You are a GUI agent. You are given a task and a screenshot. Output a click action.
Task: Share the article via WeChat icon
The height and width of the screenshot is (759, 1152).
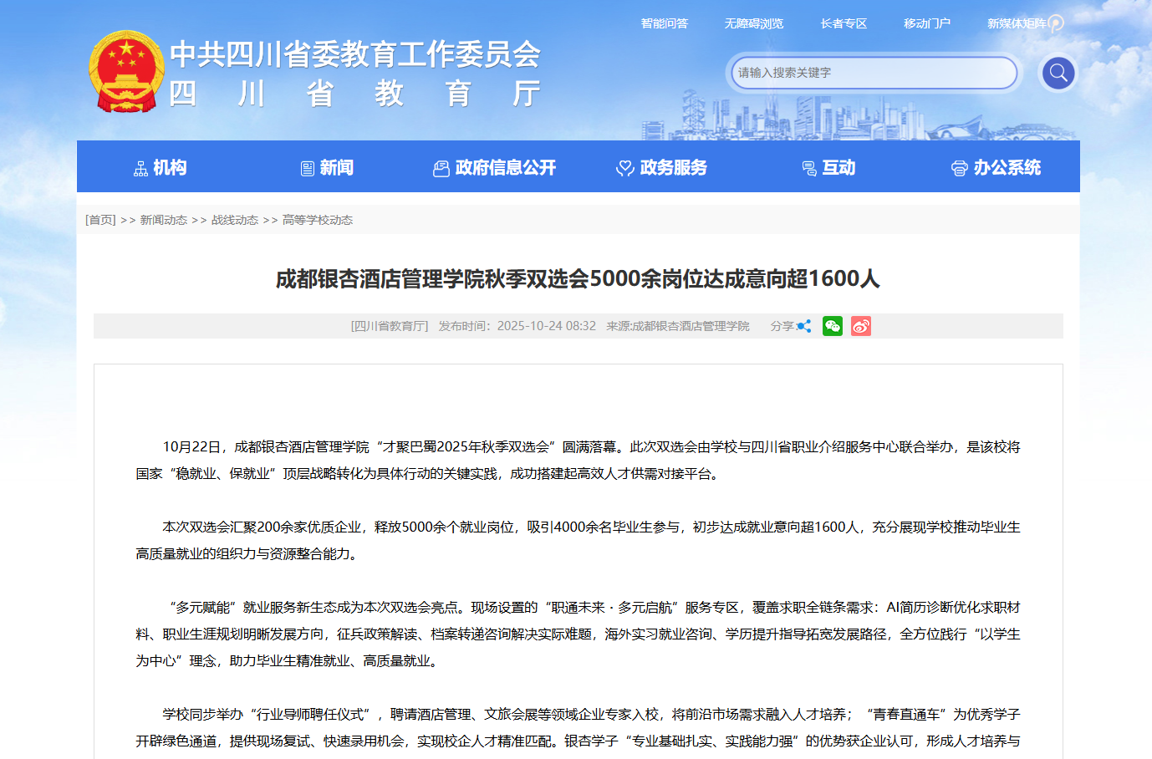pos(832,326)
